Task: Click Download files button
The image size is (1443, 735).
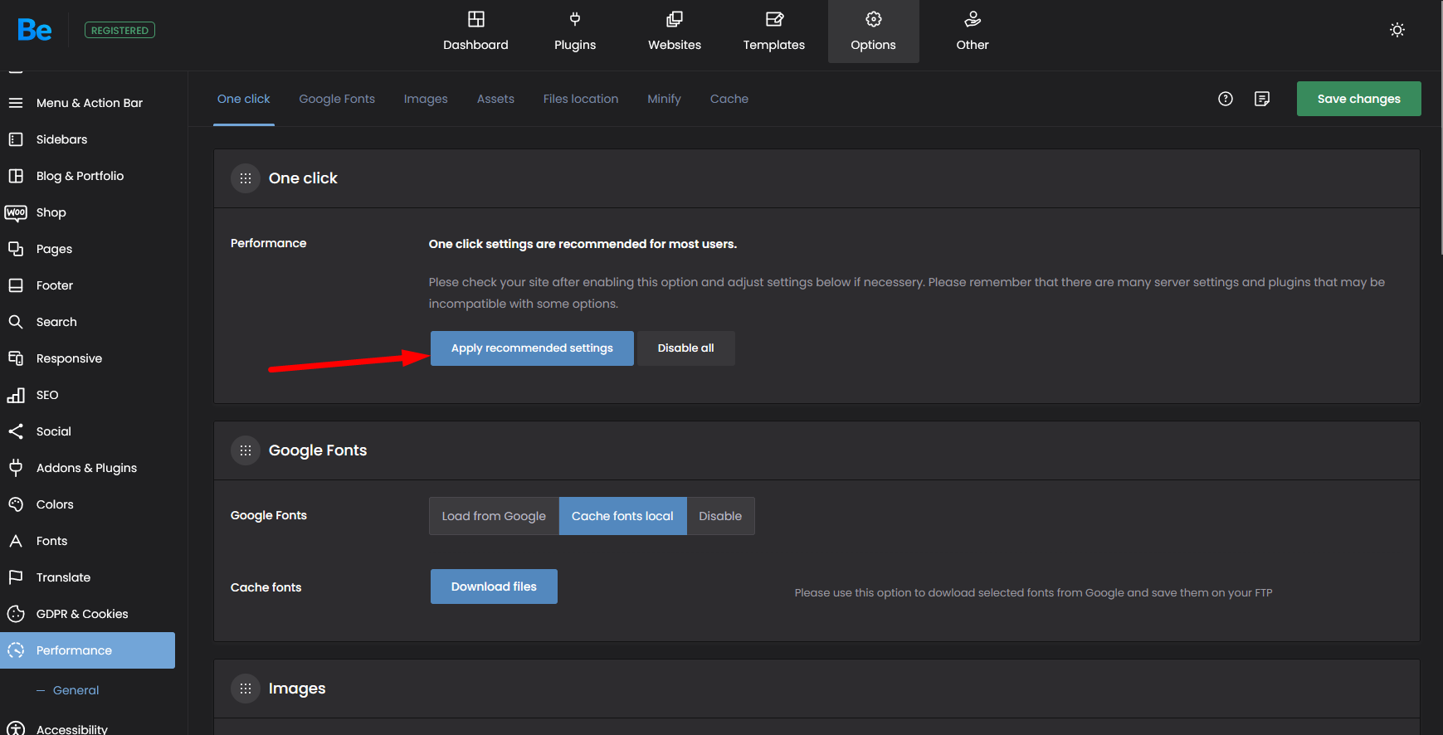Action: coord(494,587)
